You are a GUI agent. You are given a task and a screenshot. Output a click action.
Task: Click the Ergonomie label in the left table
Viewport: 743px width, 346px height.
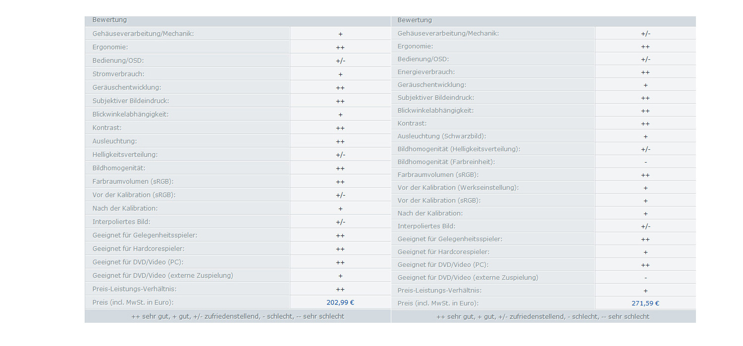pos(110,47)
